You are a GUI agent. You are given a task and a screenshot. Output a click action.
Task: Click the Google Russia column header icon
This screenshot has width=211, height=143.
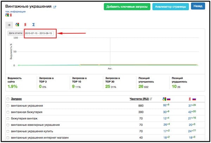[x=167, y=99]
